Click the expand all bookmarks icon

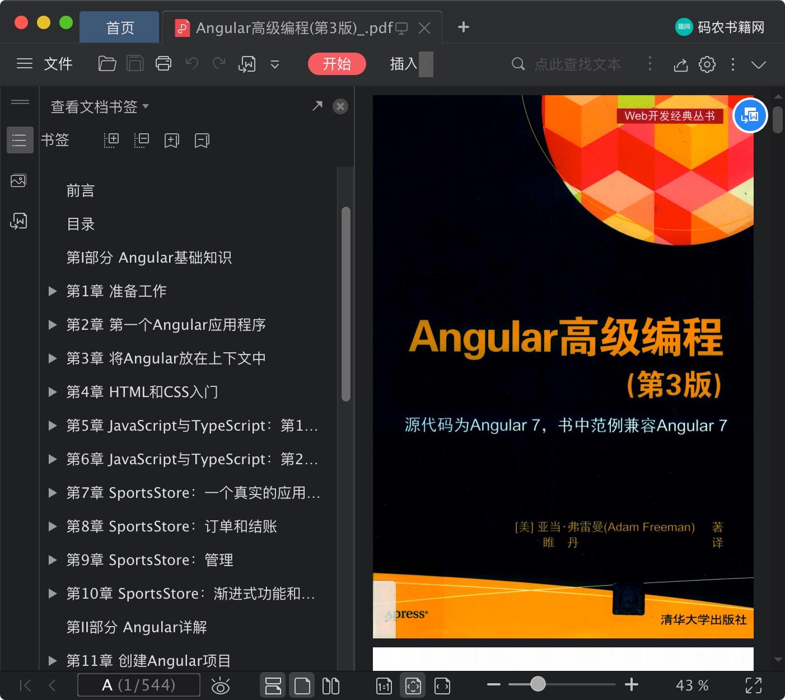pos(111,140)
